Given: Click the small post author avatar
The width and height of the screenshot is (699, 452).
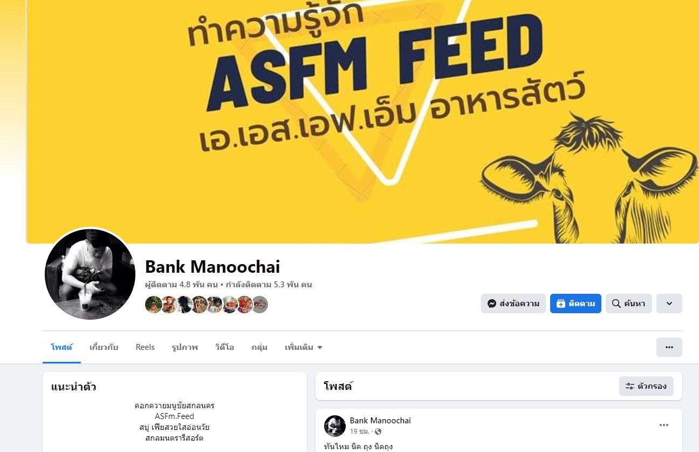Looking at the screenshot, I should tap(335, 426).
